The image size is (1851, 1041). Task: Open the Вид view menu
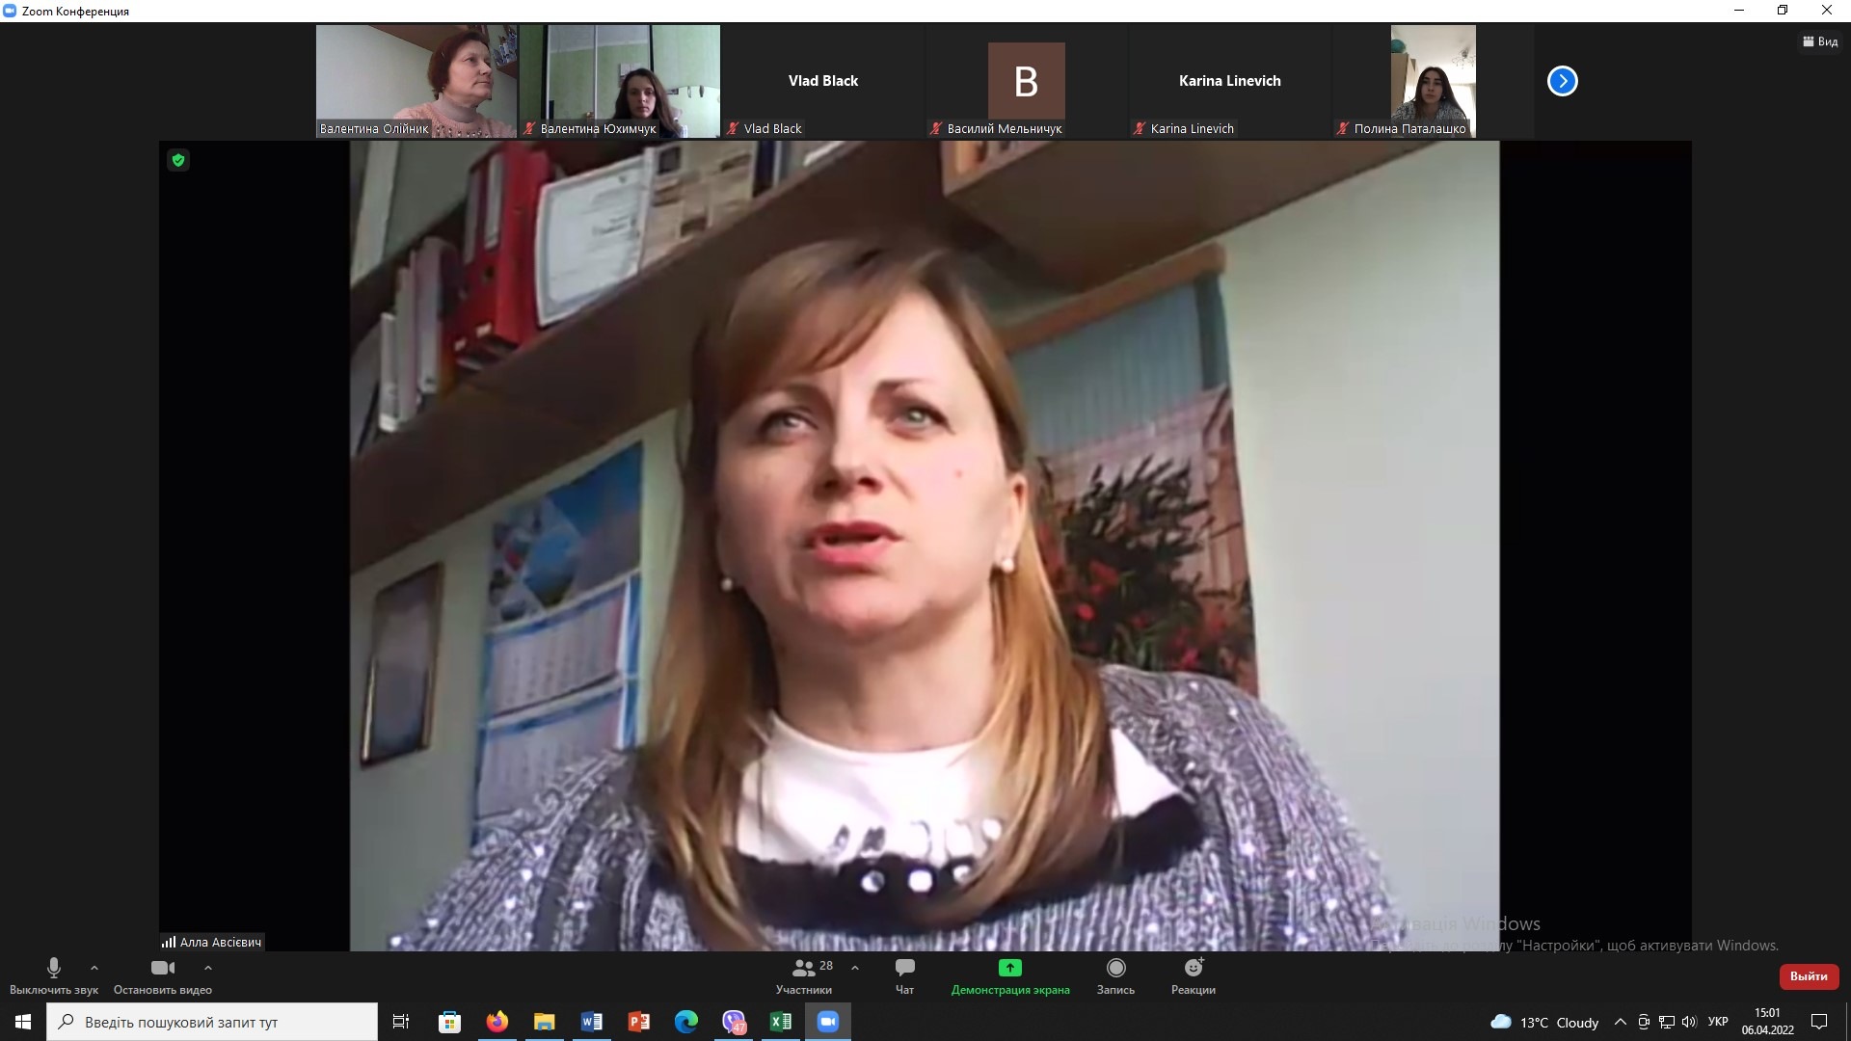(x=1820, y=41)
